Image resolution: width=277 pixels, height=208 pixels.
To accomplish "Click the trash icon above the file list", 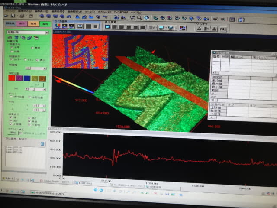I will click(43, 144).
